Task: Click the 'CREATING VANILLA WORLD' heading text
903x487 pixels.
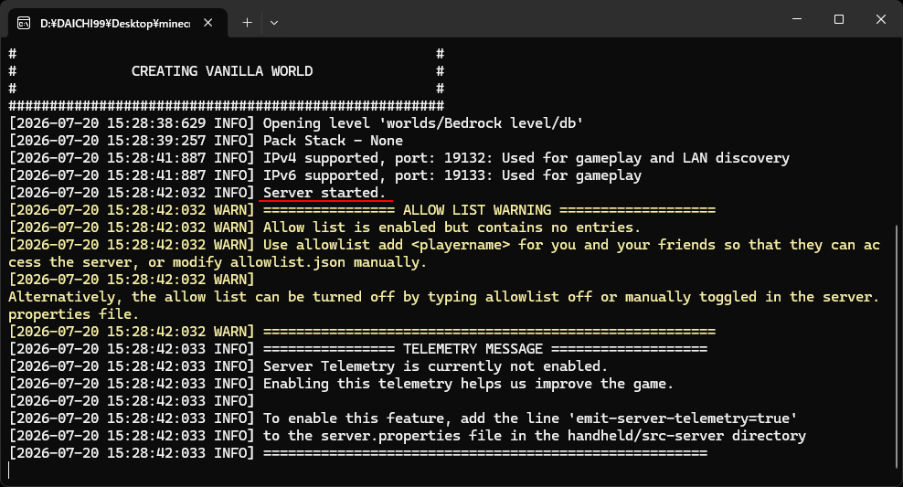Action: (222, 71)
